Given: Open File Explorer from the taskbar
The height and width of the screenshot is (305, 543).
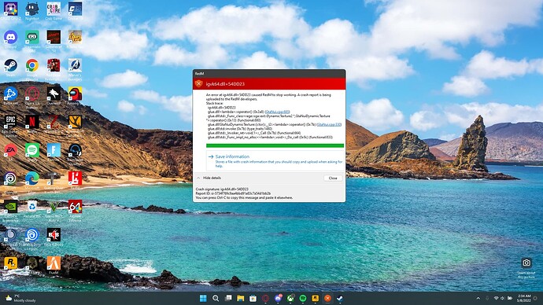Looking at the screenshot, I should pyautogui.click(x=240, y=298).
